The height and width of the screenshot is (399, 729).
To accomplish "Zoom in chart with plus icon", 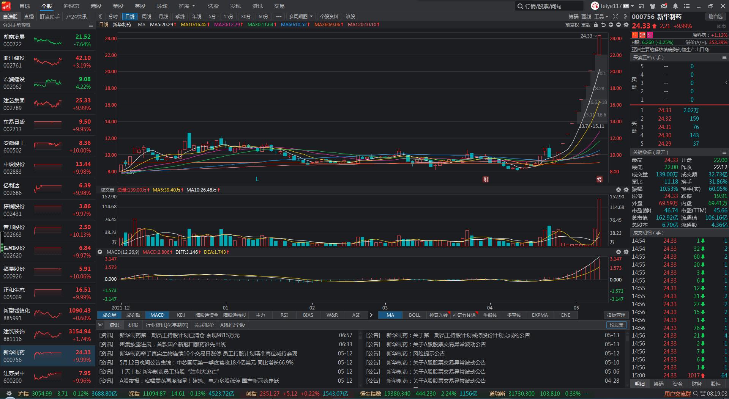I will 611,25.
